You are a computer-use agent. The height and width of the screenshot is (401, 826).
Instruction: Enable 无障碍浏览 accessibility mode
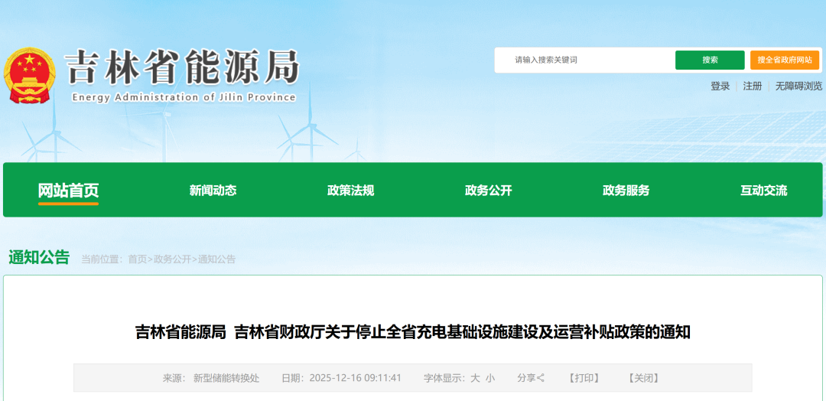point(798,86)
